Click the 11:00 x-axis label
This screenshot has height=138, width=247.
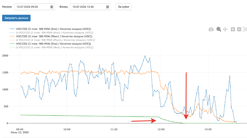[114, 129]
